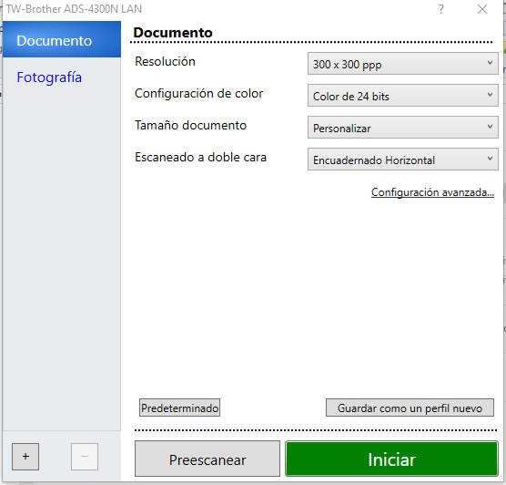Click the Documento section heading
This screenshot has width=506, height=485.
coord(173,33)
